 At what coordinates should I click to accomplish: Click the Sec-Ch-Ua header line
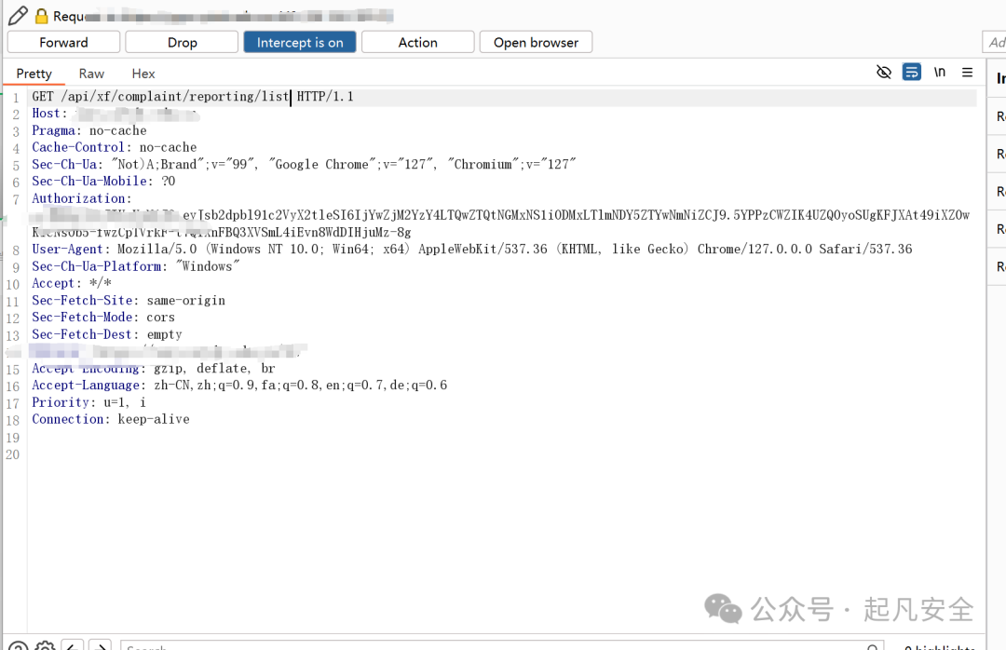pyautogui.click(x=304, y=164)
